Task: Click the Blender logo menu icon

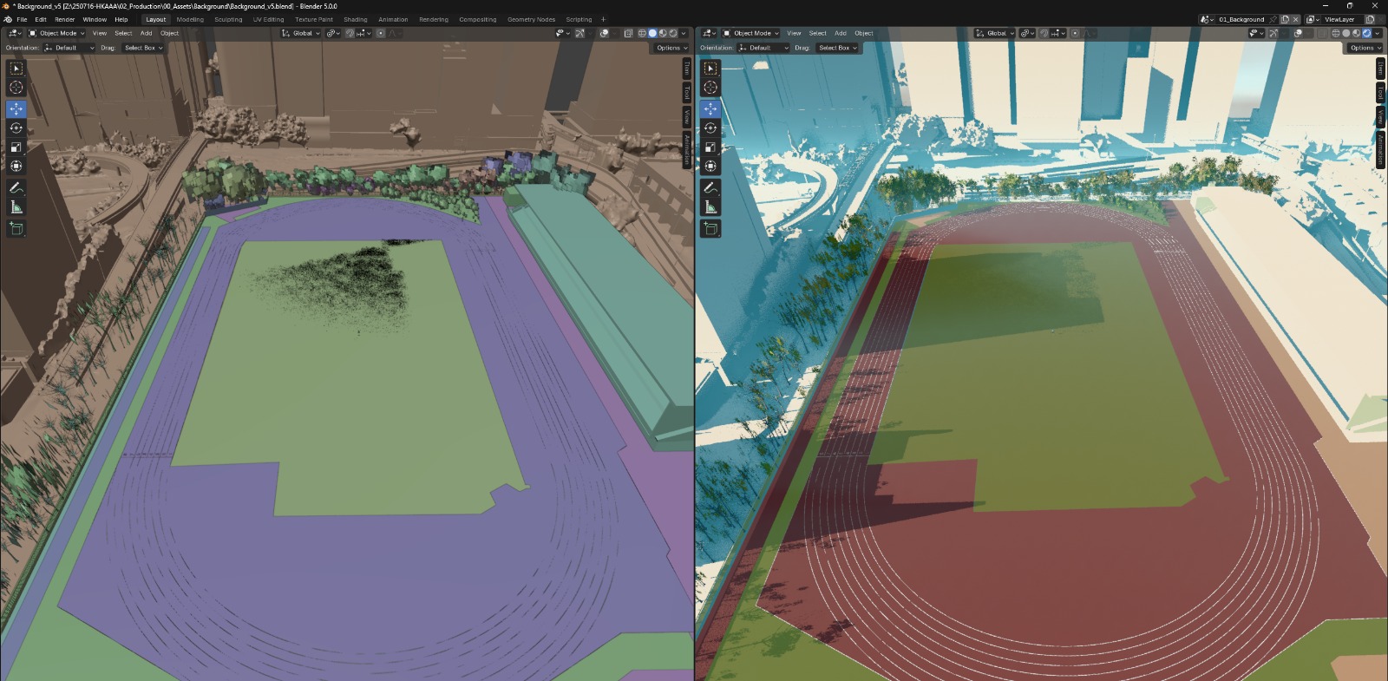Action: 8,19
